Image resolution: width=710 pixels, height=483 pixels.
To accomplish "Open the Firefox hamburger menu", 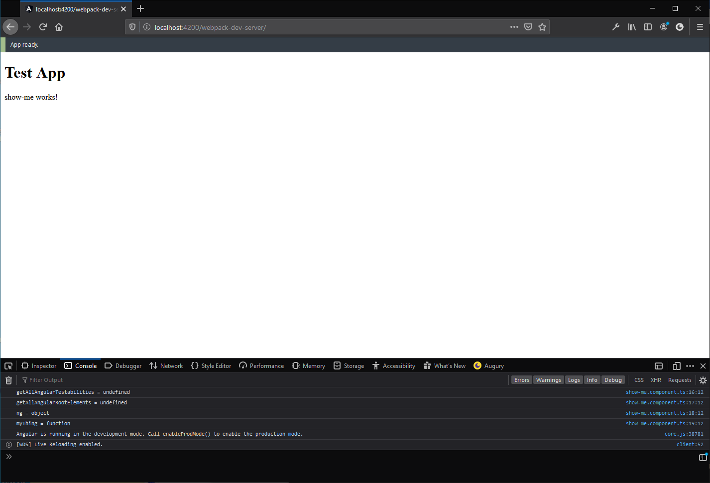I will pos(700,27).
